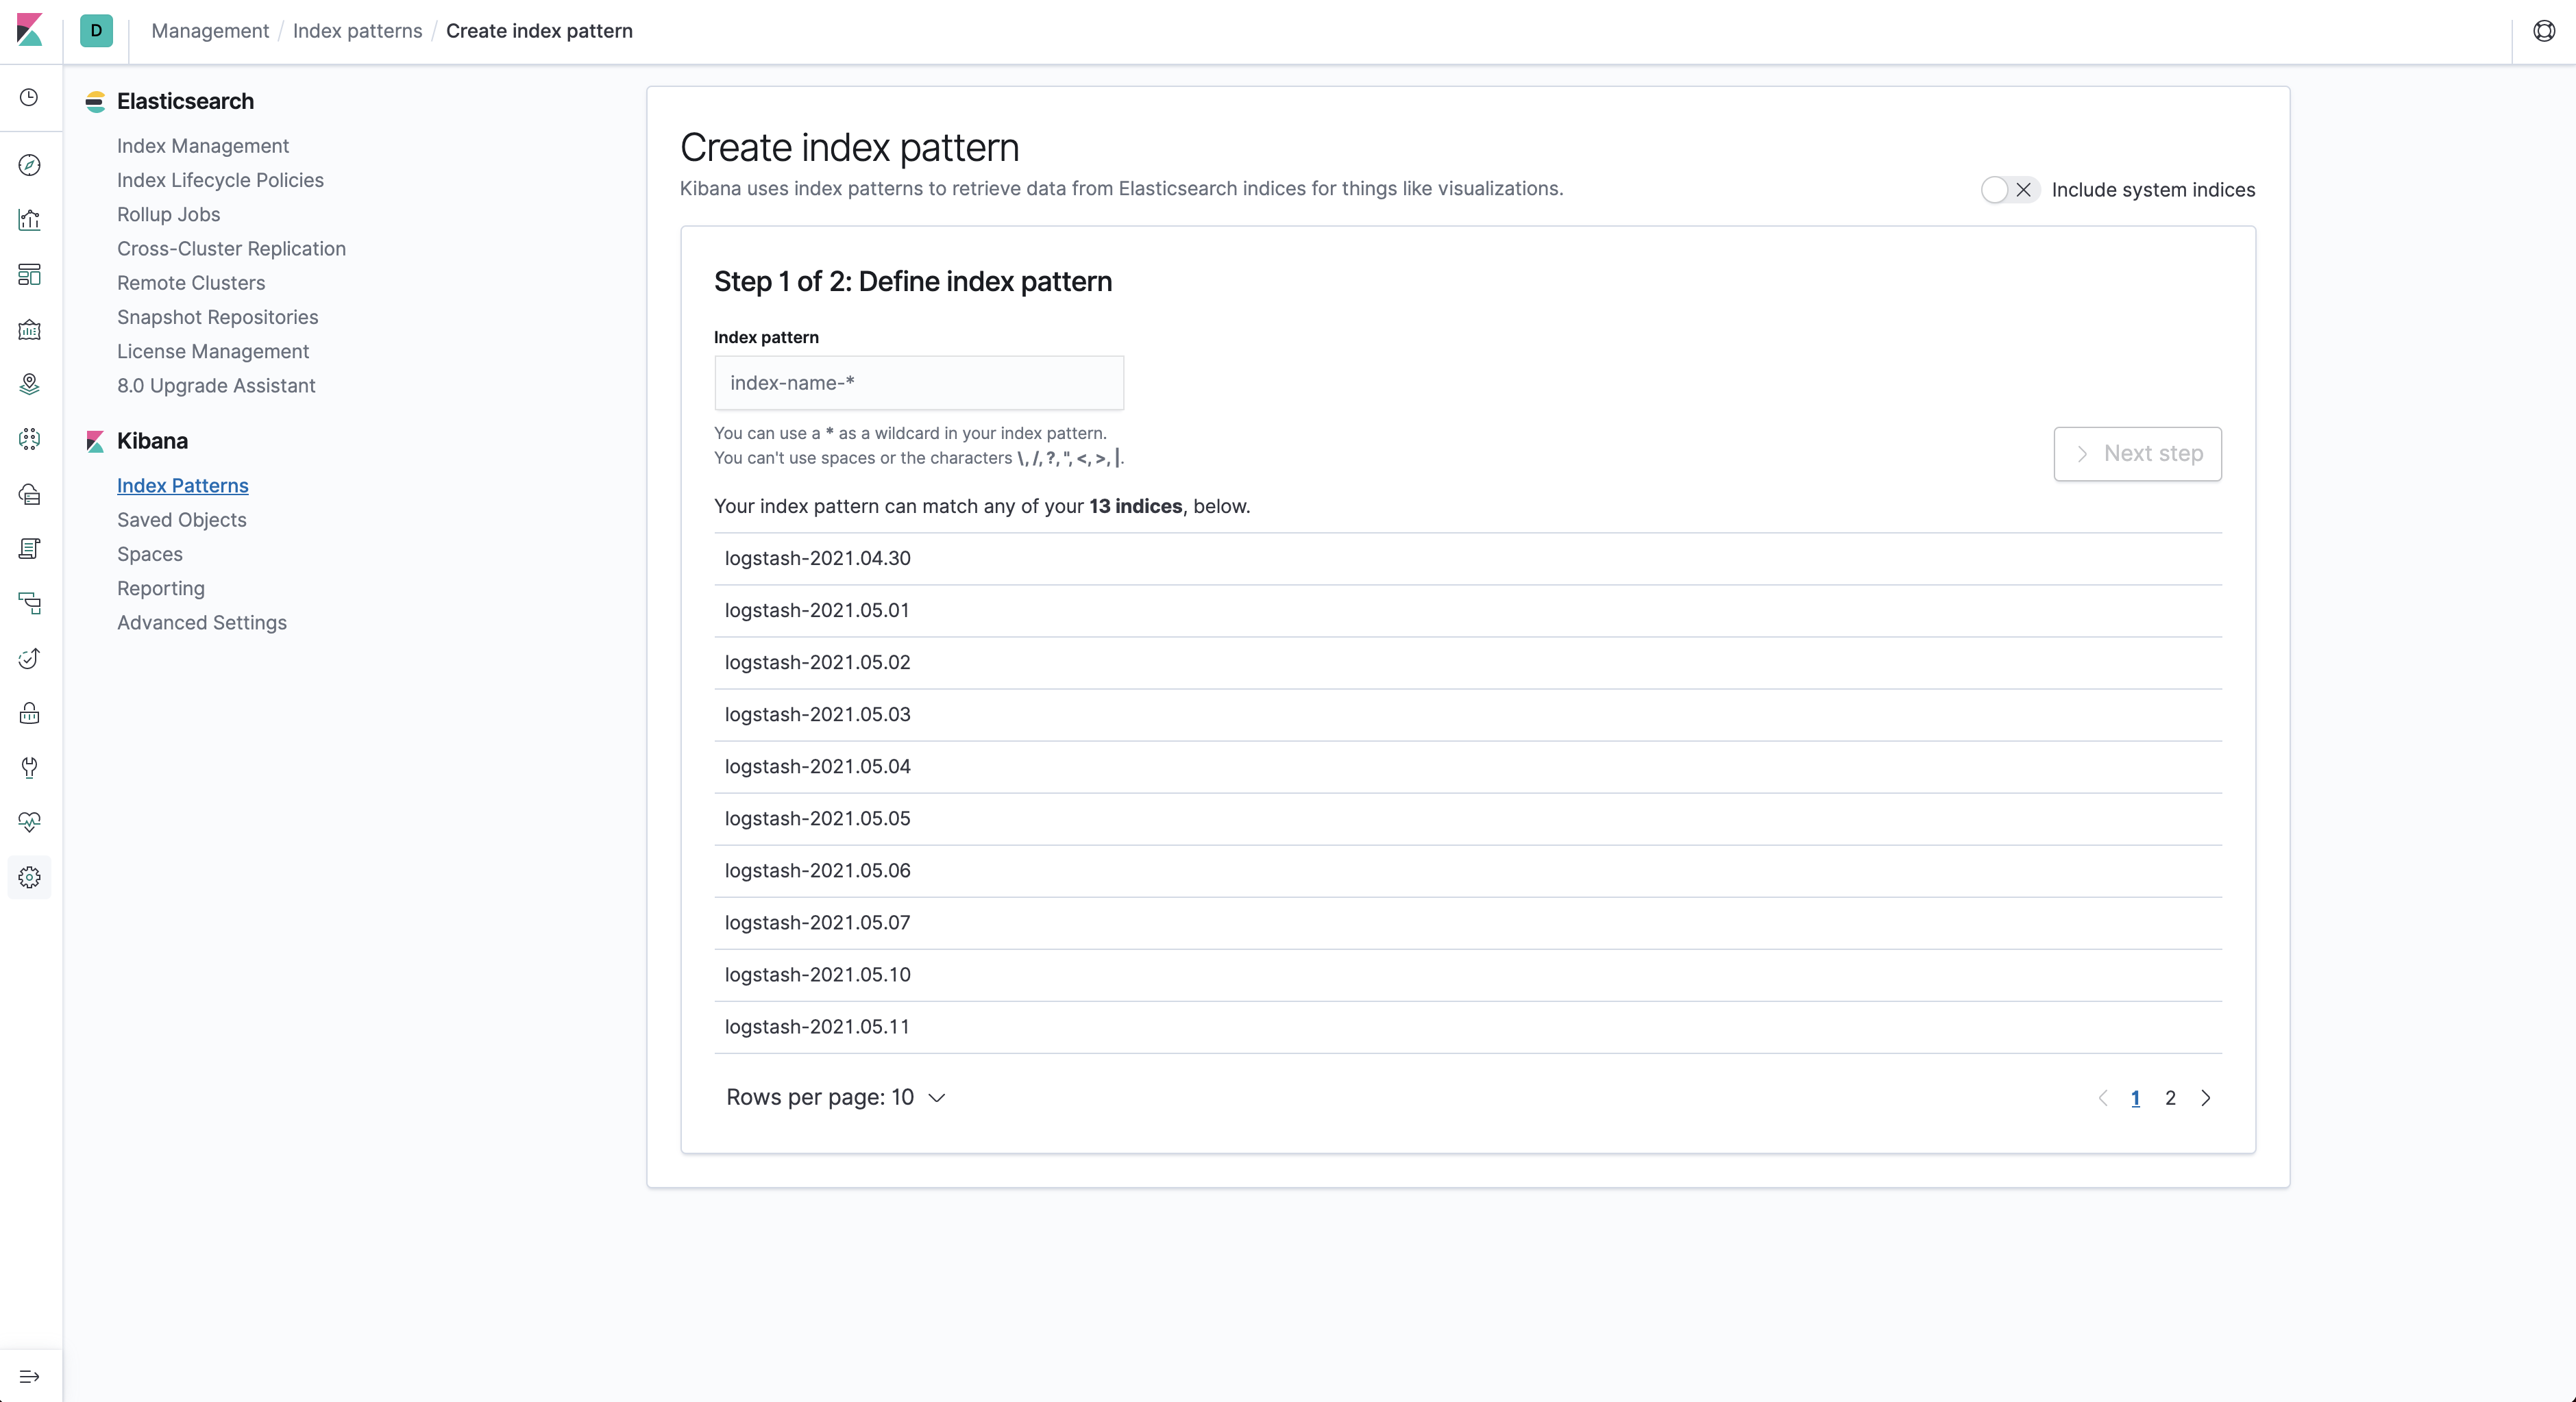Image resolution: width=2576 pixels, height=1402 pixels.
Task: Click the next page arrow button
Action: (x=2207, y=1098)
